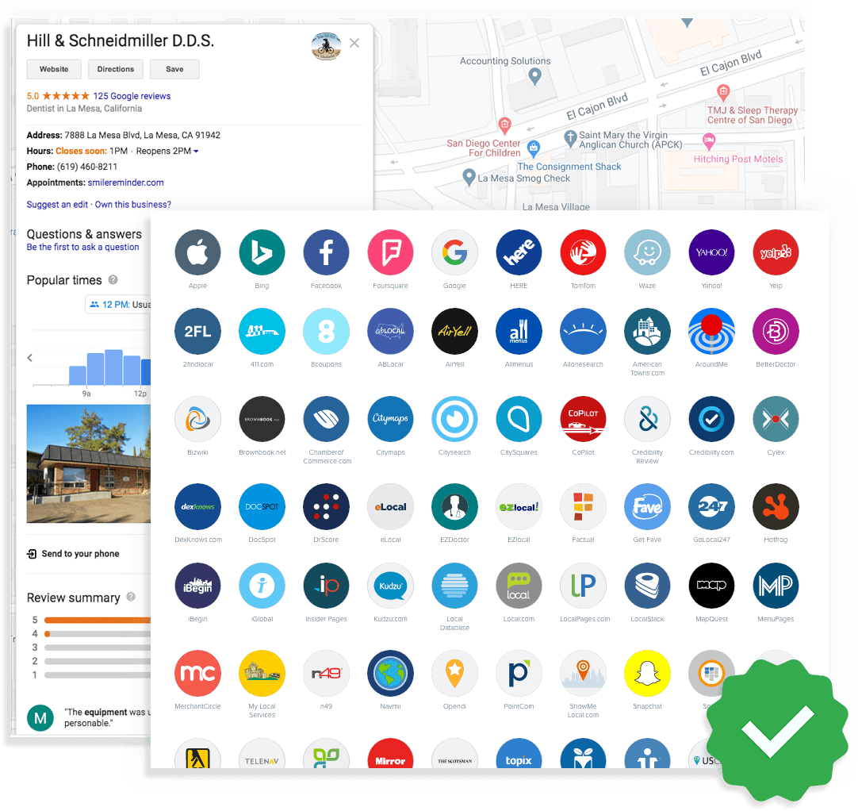Click the Popular times help icon
This screenshot has height=811, width=858.
(x=113, y=280)
